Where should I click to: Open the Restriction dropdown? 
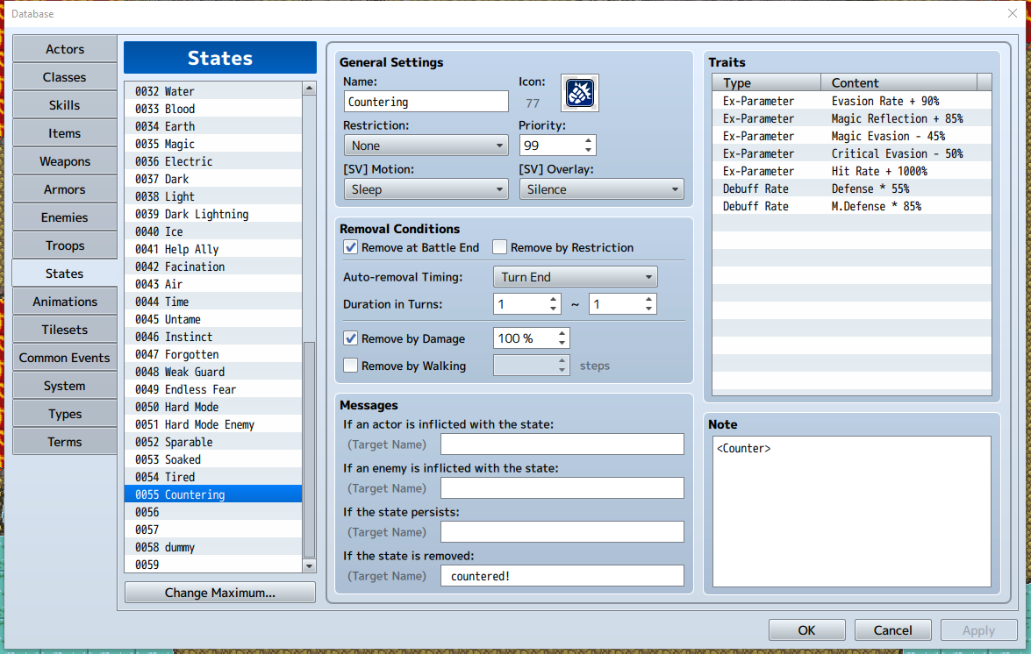(x=426, y=146)
